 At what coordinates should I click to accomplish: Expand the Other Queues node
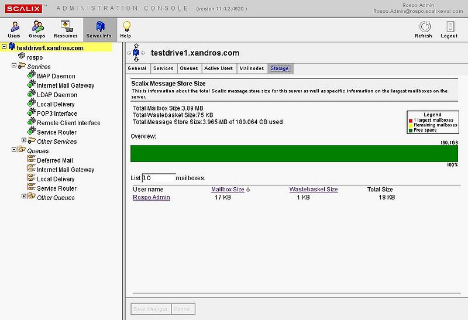tap(24, 197)
